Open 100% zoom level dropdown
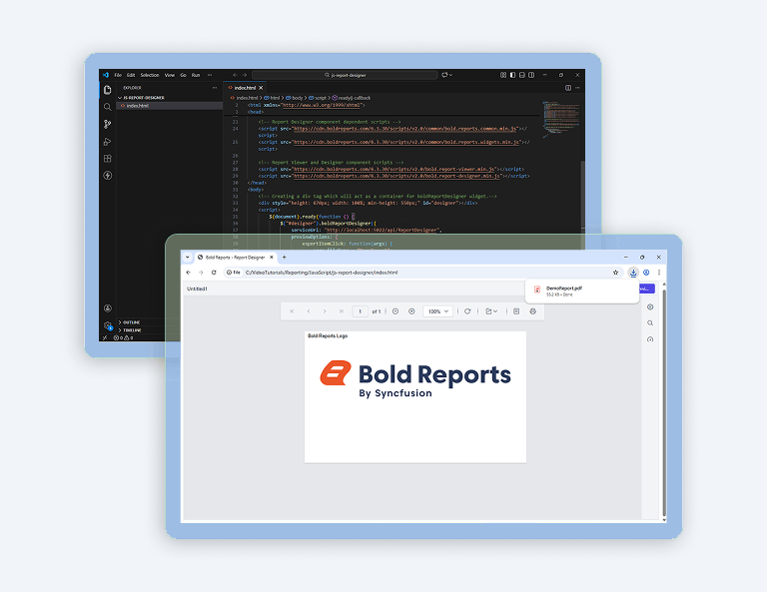Screen dimensions: 767x592 pyautogui.click(x=437, y=311)
